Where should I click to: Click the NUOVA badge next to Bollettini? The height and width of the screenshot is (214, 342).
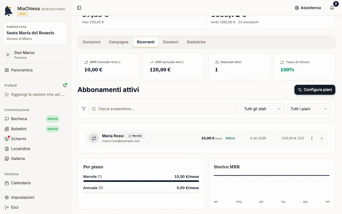click(53, 129)
